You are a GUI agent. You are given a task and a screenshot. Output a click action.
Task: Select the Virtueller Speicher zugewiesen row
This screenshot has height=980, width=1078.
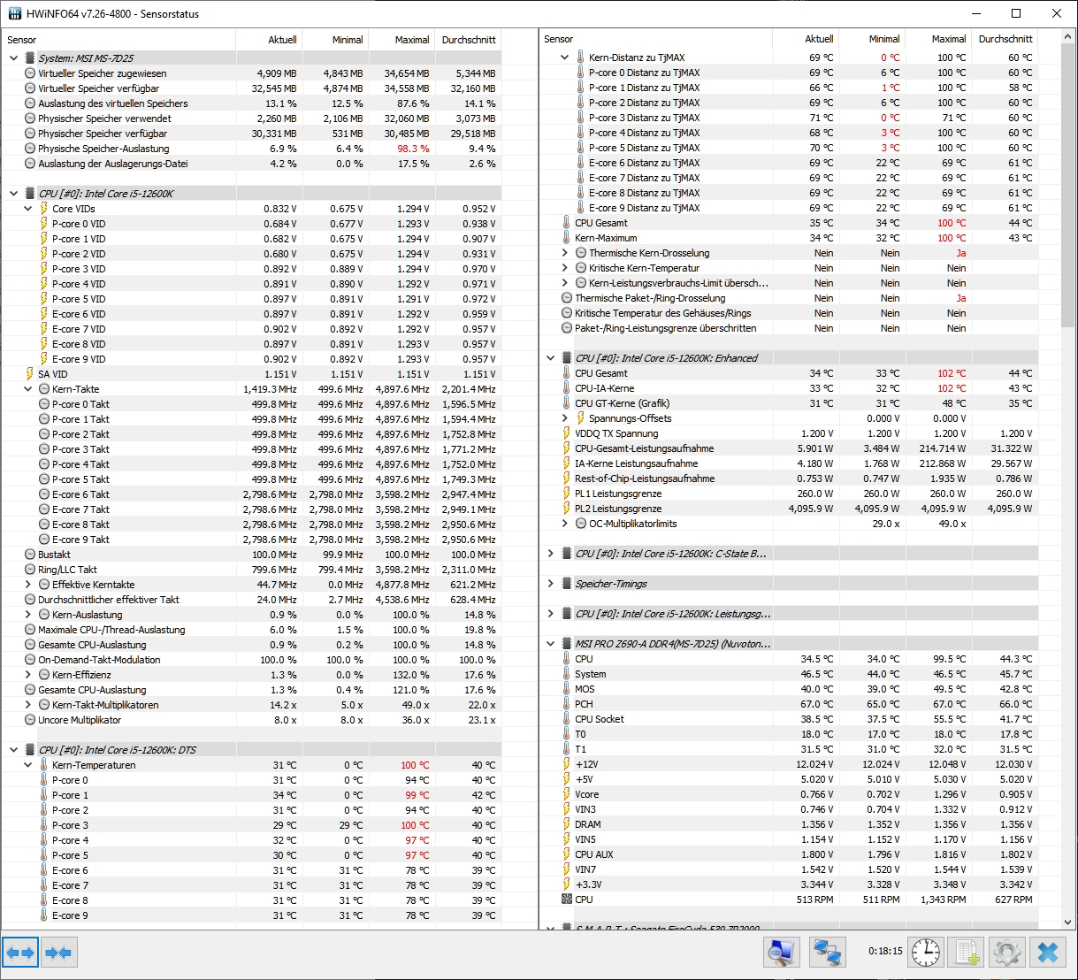pos(252,73)
